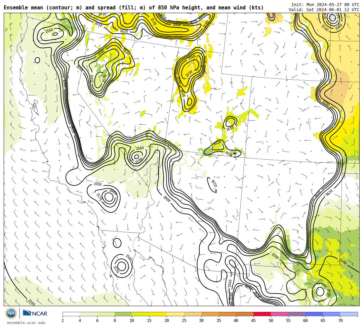Click the colorbar tick label 60
This screenshot has width=363, height=327.
(x=306, y=321)
